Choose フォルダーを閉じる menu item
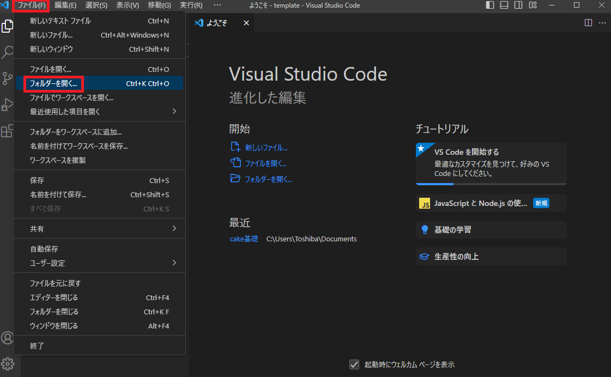The image size is (611, 377). [x=99, y=312]
